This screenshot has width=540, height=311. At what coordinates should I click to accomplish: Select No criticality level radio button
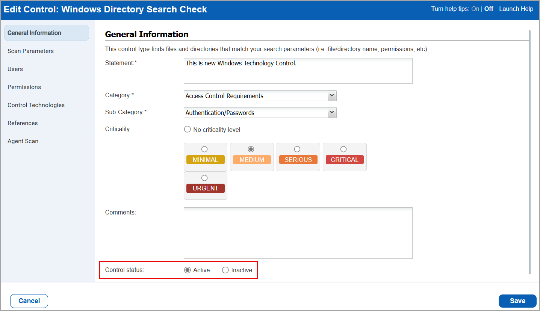tap(187, 129)
